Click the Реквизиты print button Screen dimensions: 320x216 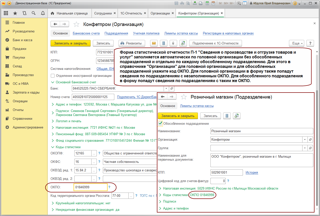coord(132,43)
